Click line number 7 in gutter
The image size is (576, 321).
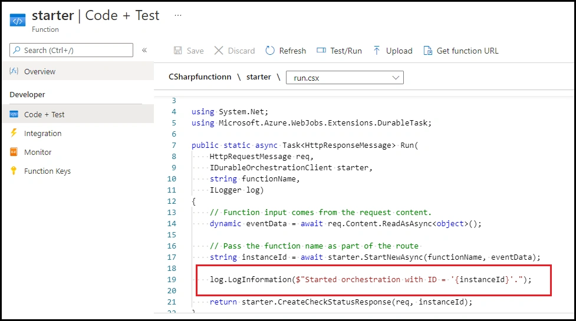[x=174, y=145]
